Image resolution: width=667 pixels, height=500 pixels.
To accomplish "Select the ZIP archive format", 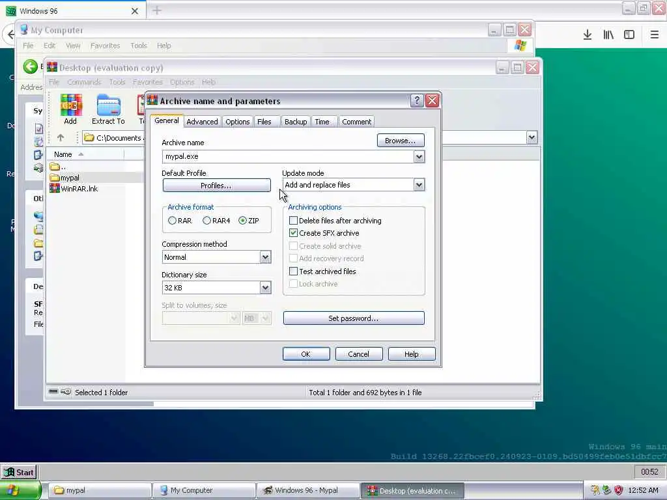I will (242, 221).
